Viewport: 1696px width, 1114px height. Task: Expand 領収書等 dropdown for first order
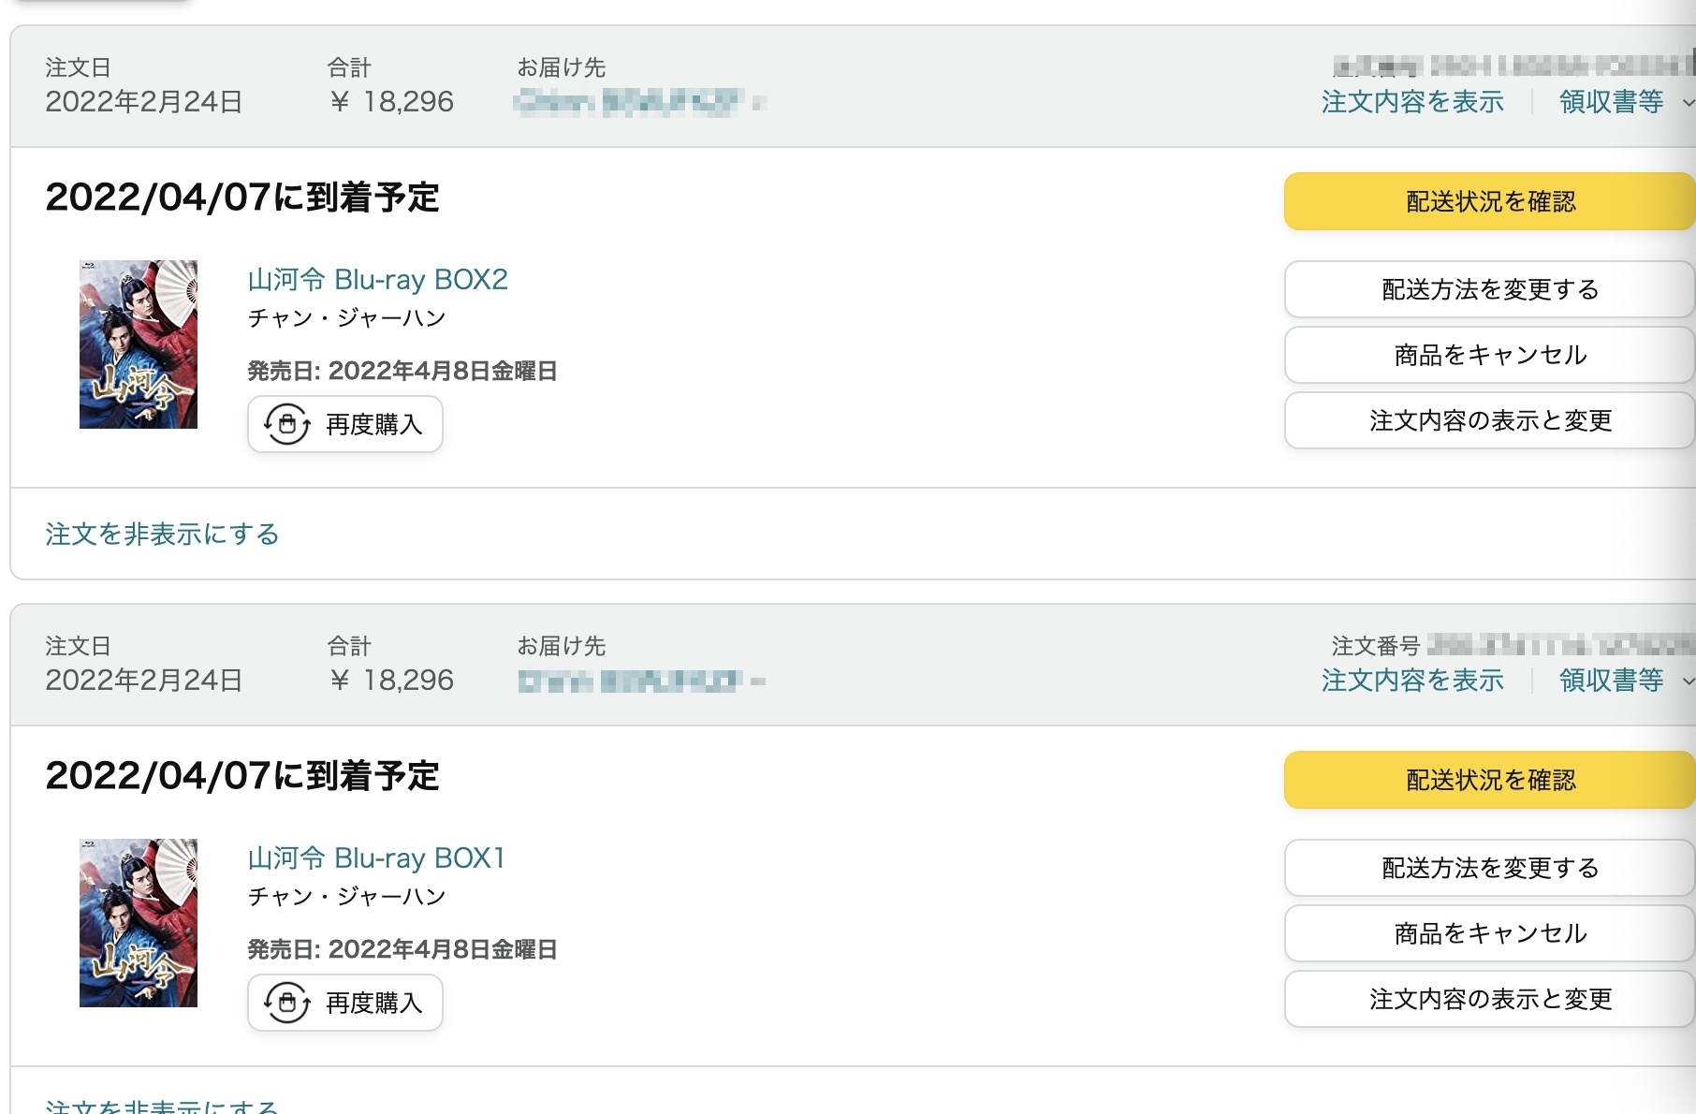pos(1625,102)
